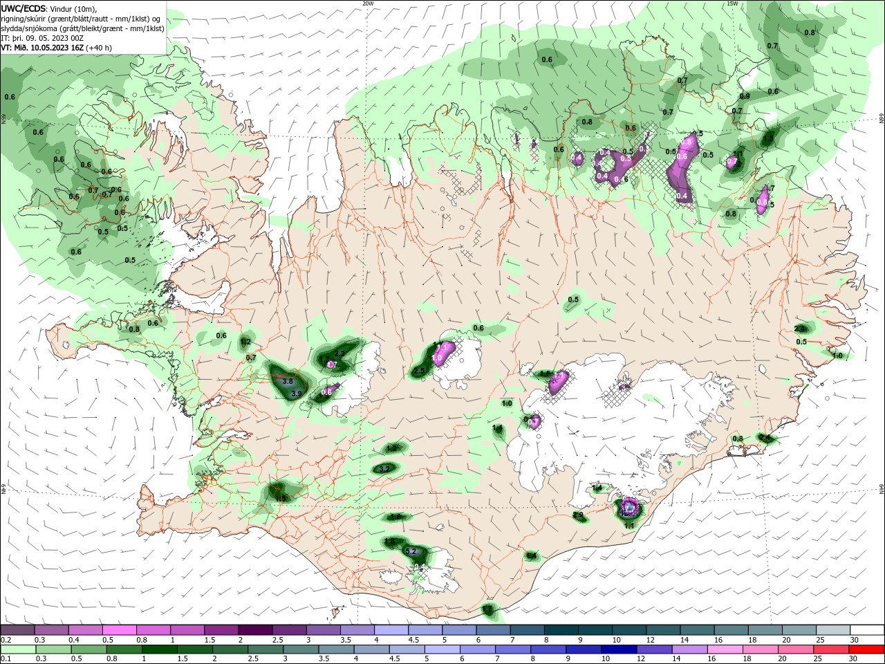The height and width of the screenshot is (664, 885).
Task: Select the rain legend swatch labeled 20
Action: [796, 649]
